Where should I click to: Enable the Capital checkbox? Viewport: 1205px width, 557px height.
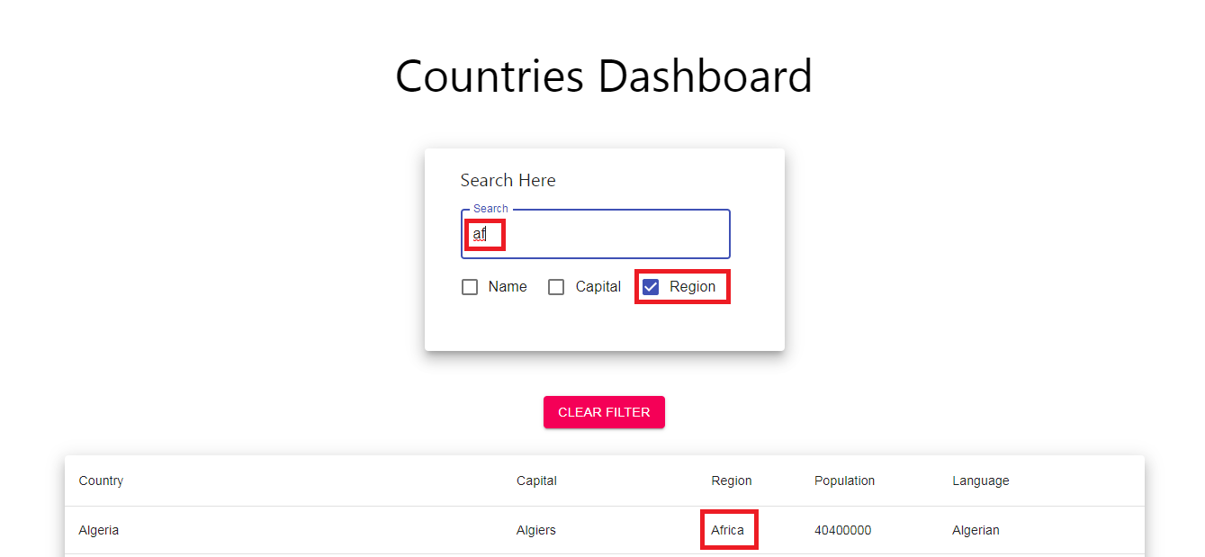pos(555,286)
